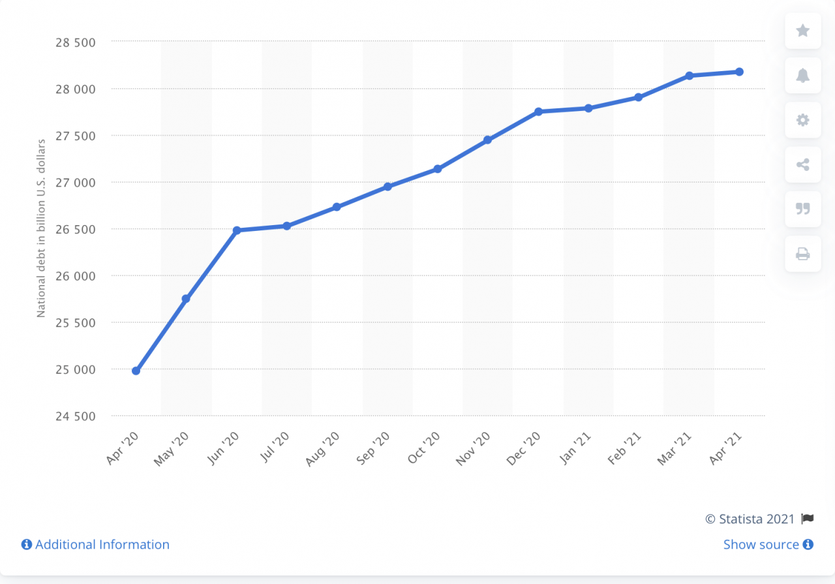Select the Feb '21 data point
The image size is (835, 584).
[639, 97]
